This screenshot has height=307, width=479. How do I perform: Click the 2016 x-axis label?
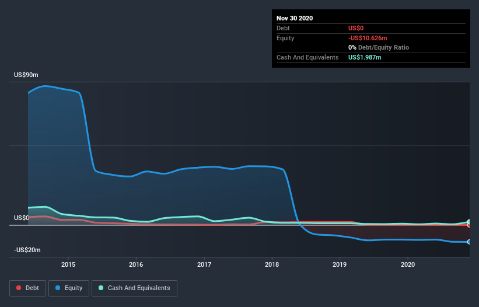tap(136, 264)
